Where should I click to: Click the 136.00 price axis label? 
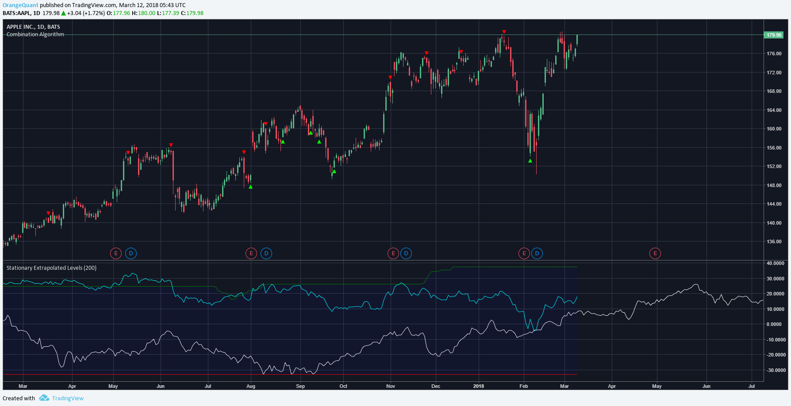point(774,241)
